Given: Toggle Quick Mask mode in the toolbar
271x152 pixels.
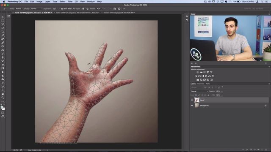Looking at the screenshot, I should 3,113.
